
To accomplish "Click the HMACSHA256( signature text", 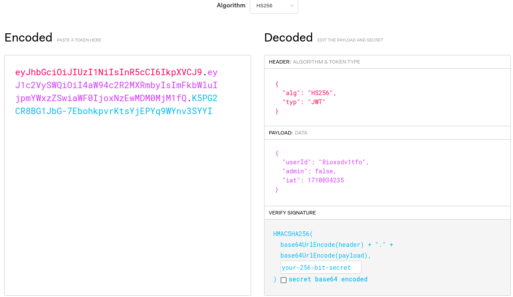I will [x=293, y=234].
